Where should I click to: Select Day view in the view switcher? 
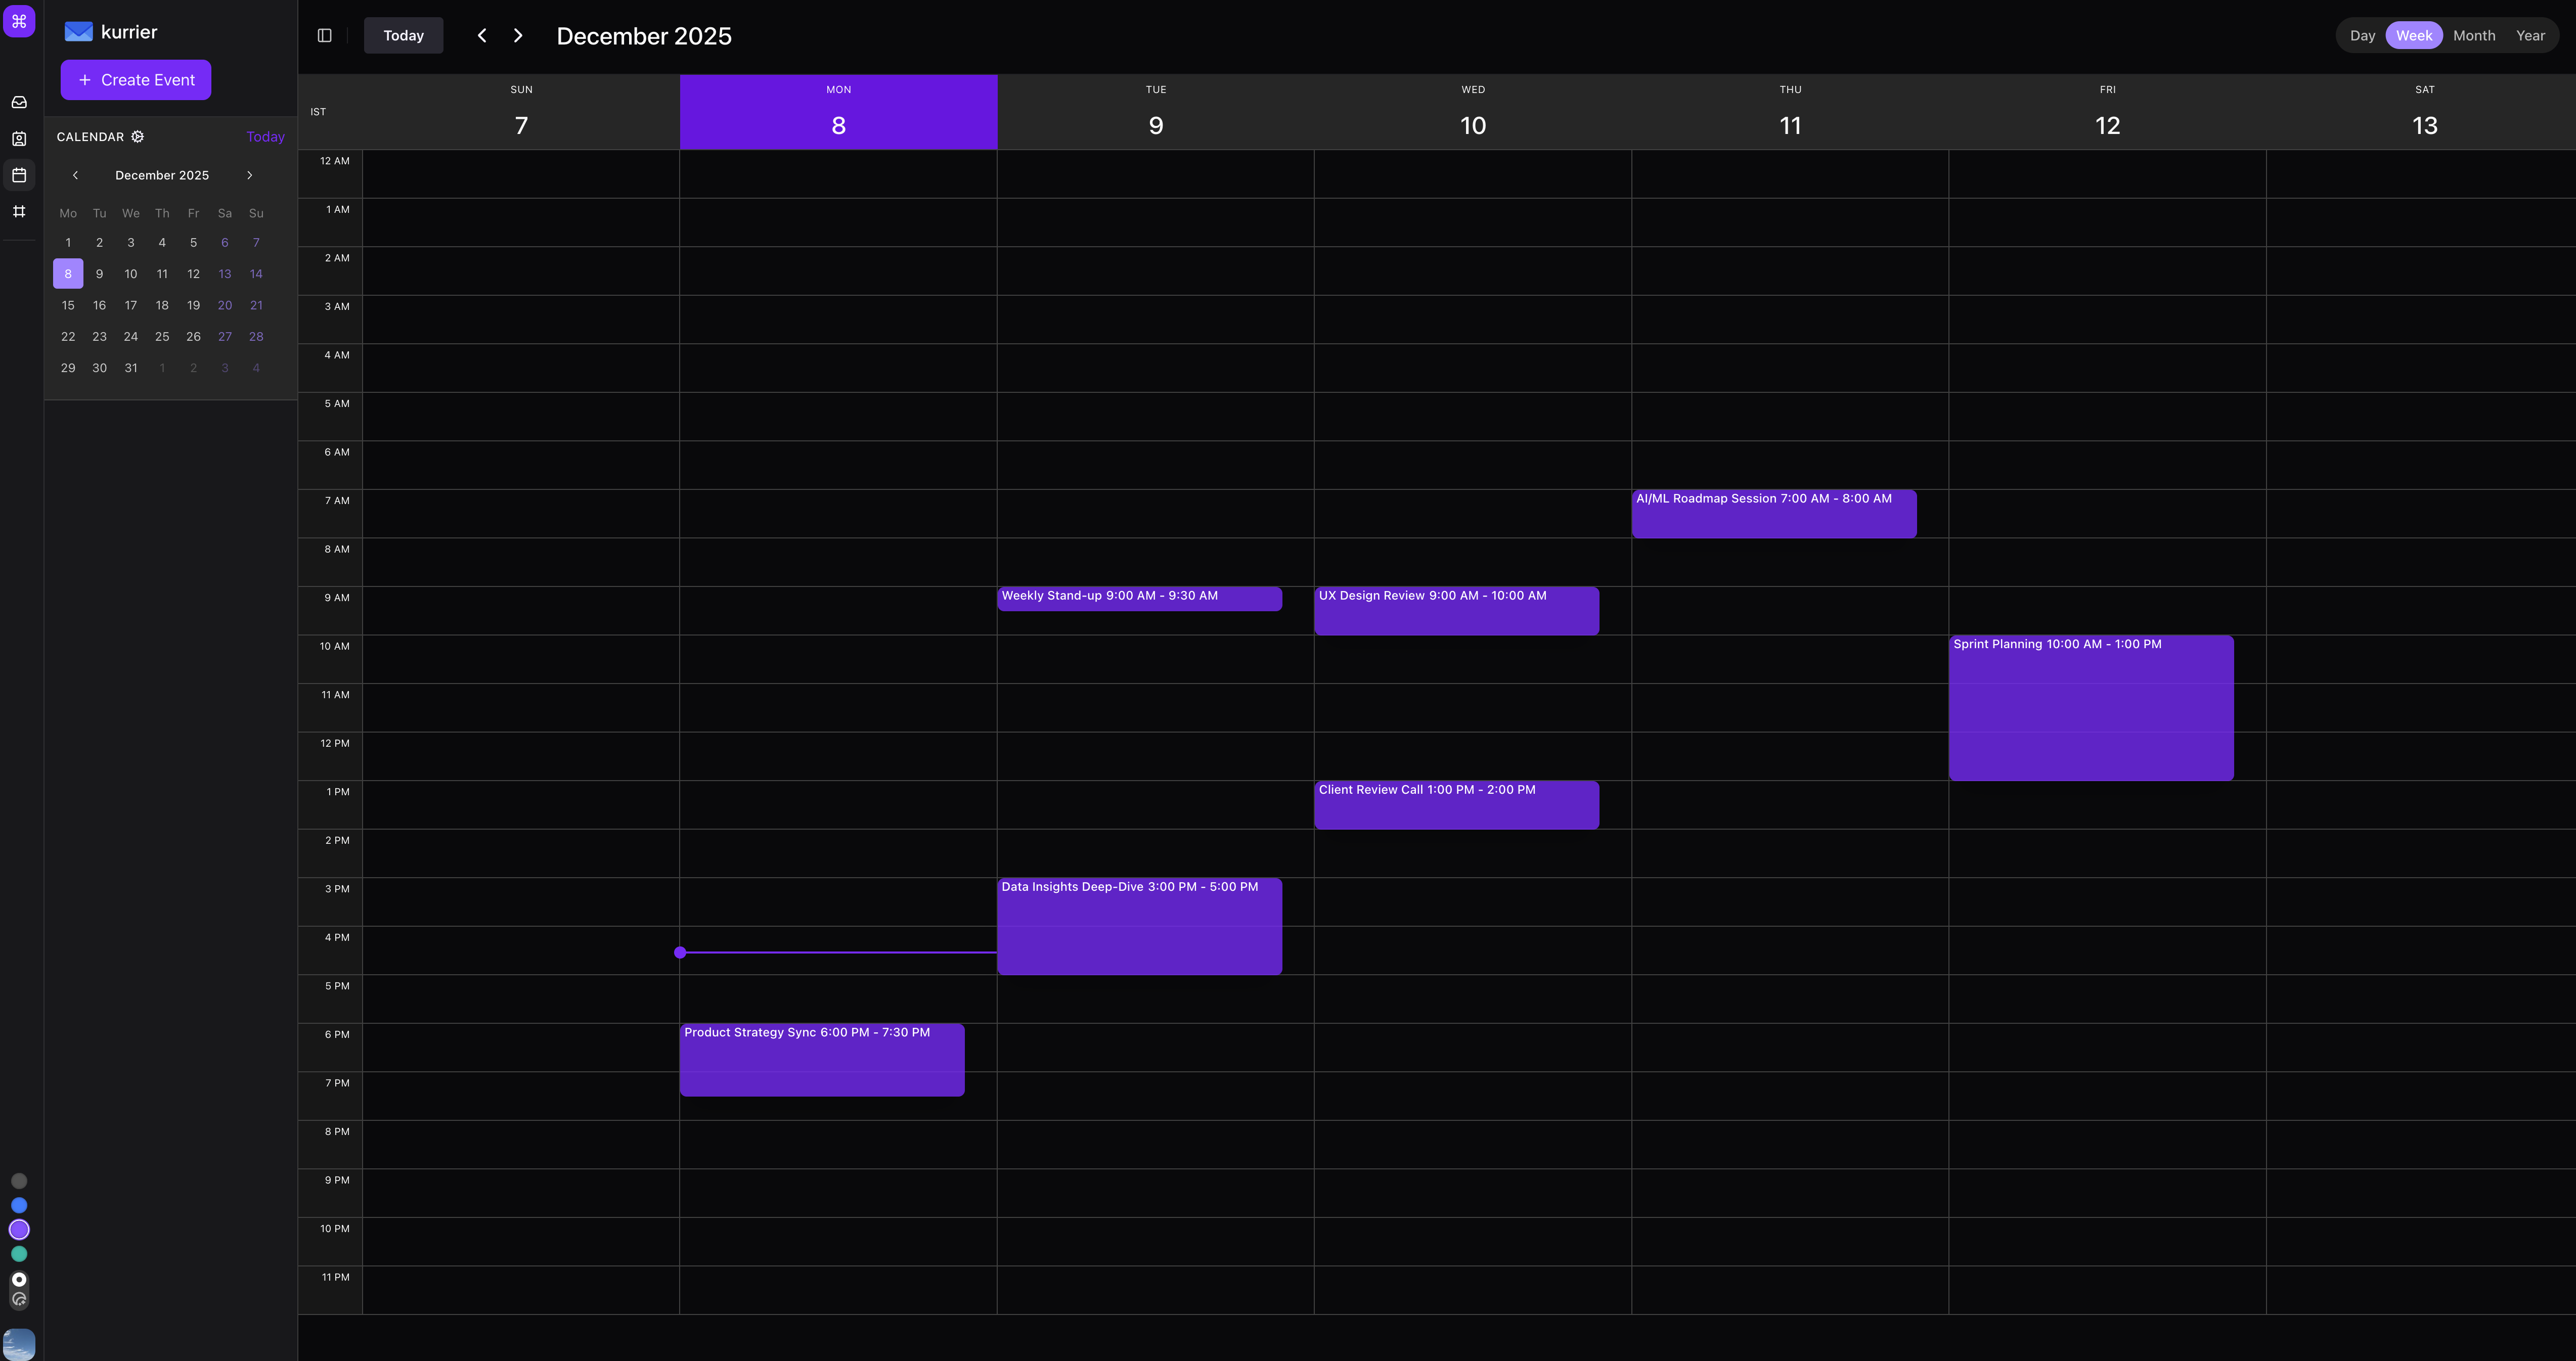pos(2362,35)
